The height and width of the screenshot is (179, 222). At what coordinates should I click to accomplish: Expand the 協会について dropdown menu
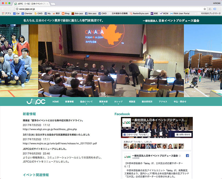[x=86, y=102]
